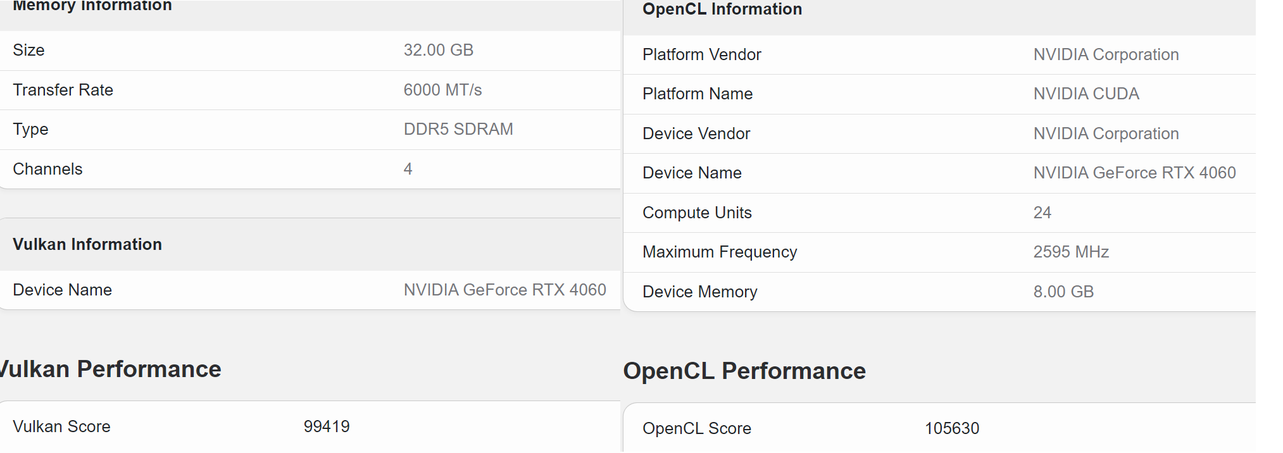Select the OpenCL Score value 105630
The height and width of the screenshot is (453, 1283).
(952, 428)
